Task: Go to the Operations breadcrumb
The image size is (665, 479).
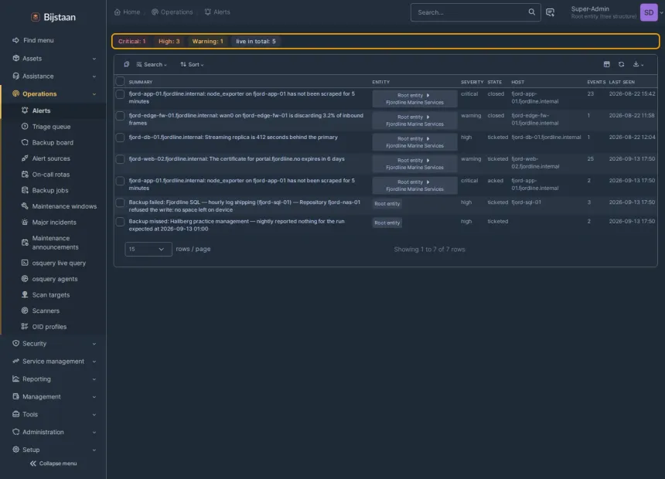Action: 172,12
